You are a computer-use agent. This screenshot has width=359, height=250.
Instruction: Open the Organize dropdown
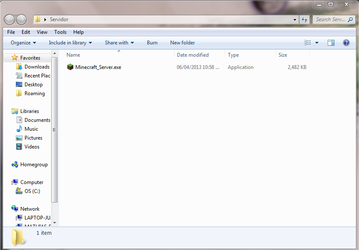click(x=23, y=43)
